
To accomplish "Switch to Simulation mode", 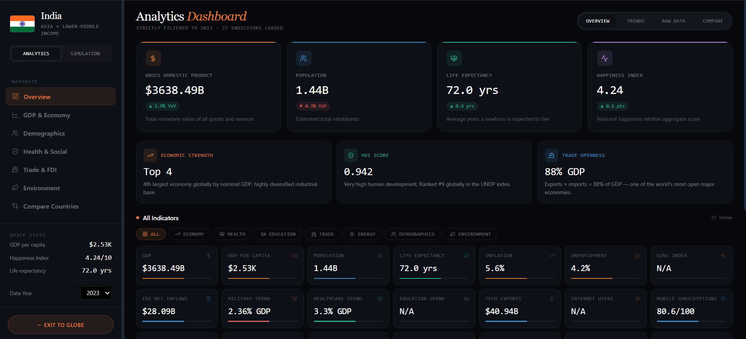I will point(85,54).
